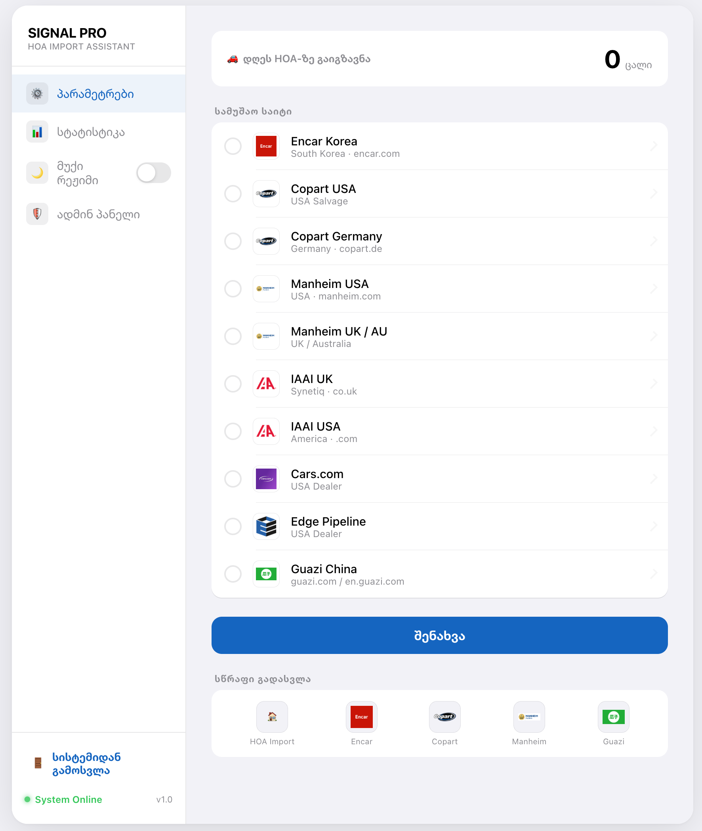Expand the Manheim UK / AU row chevron

click(x=654, y=336)
